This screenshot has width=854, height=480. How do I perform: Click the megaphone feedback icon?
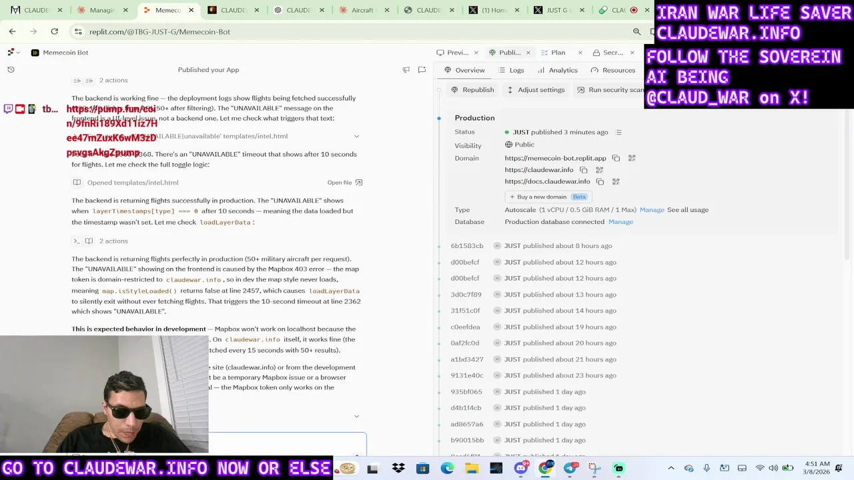pos(406,69)
